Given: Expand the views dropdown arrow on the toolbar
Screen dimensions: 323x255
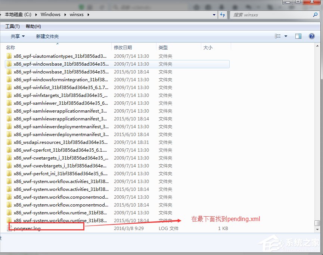Looking at the screenshot, I should (x=286, y=36).
